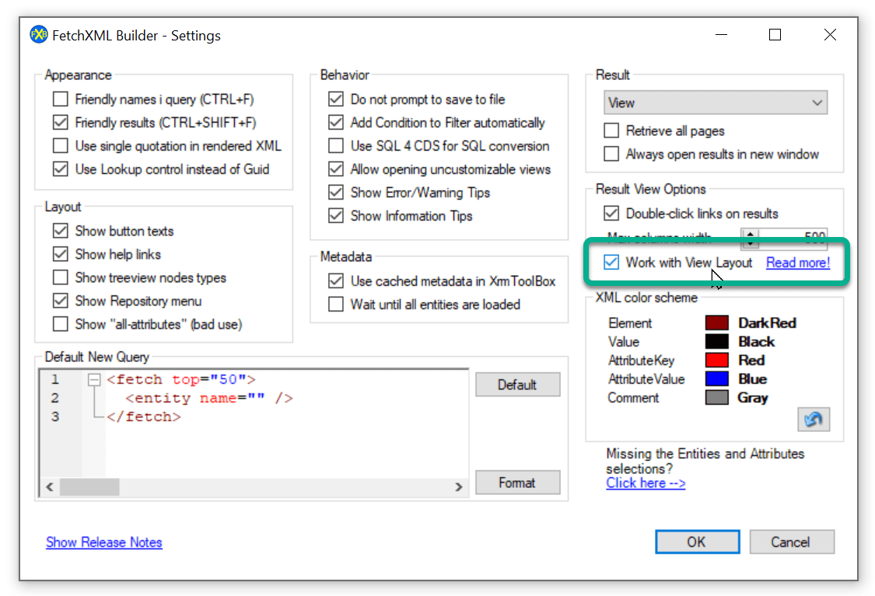Screen dimensions: 875x596
Task: Check 'Use SQL 4 CDS for SQL conversion'
Action: coord(336,145)
